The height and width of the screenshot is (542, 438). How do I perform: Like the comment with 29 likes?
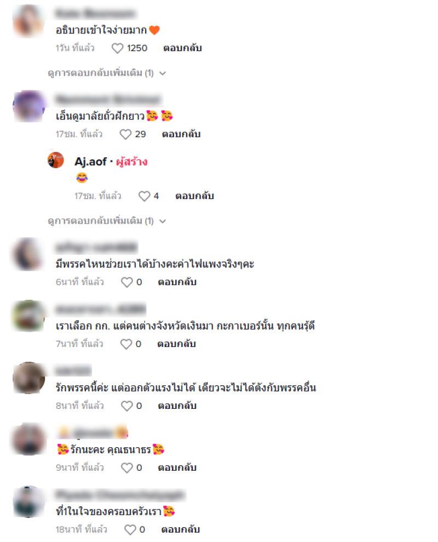tap(125, 134)
